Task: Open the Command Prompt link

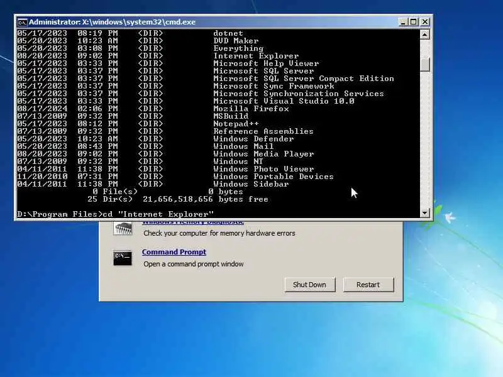Action: 174,252
